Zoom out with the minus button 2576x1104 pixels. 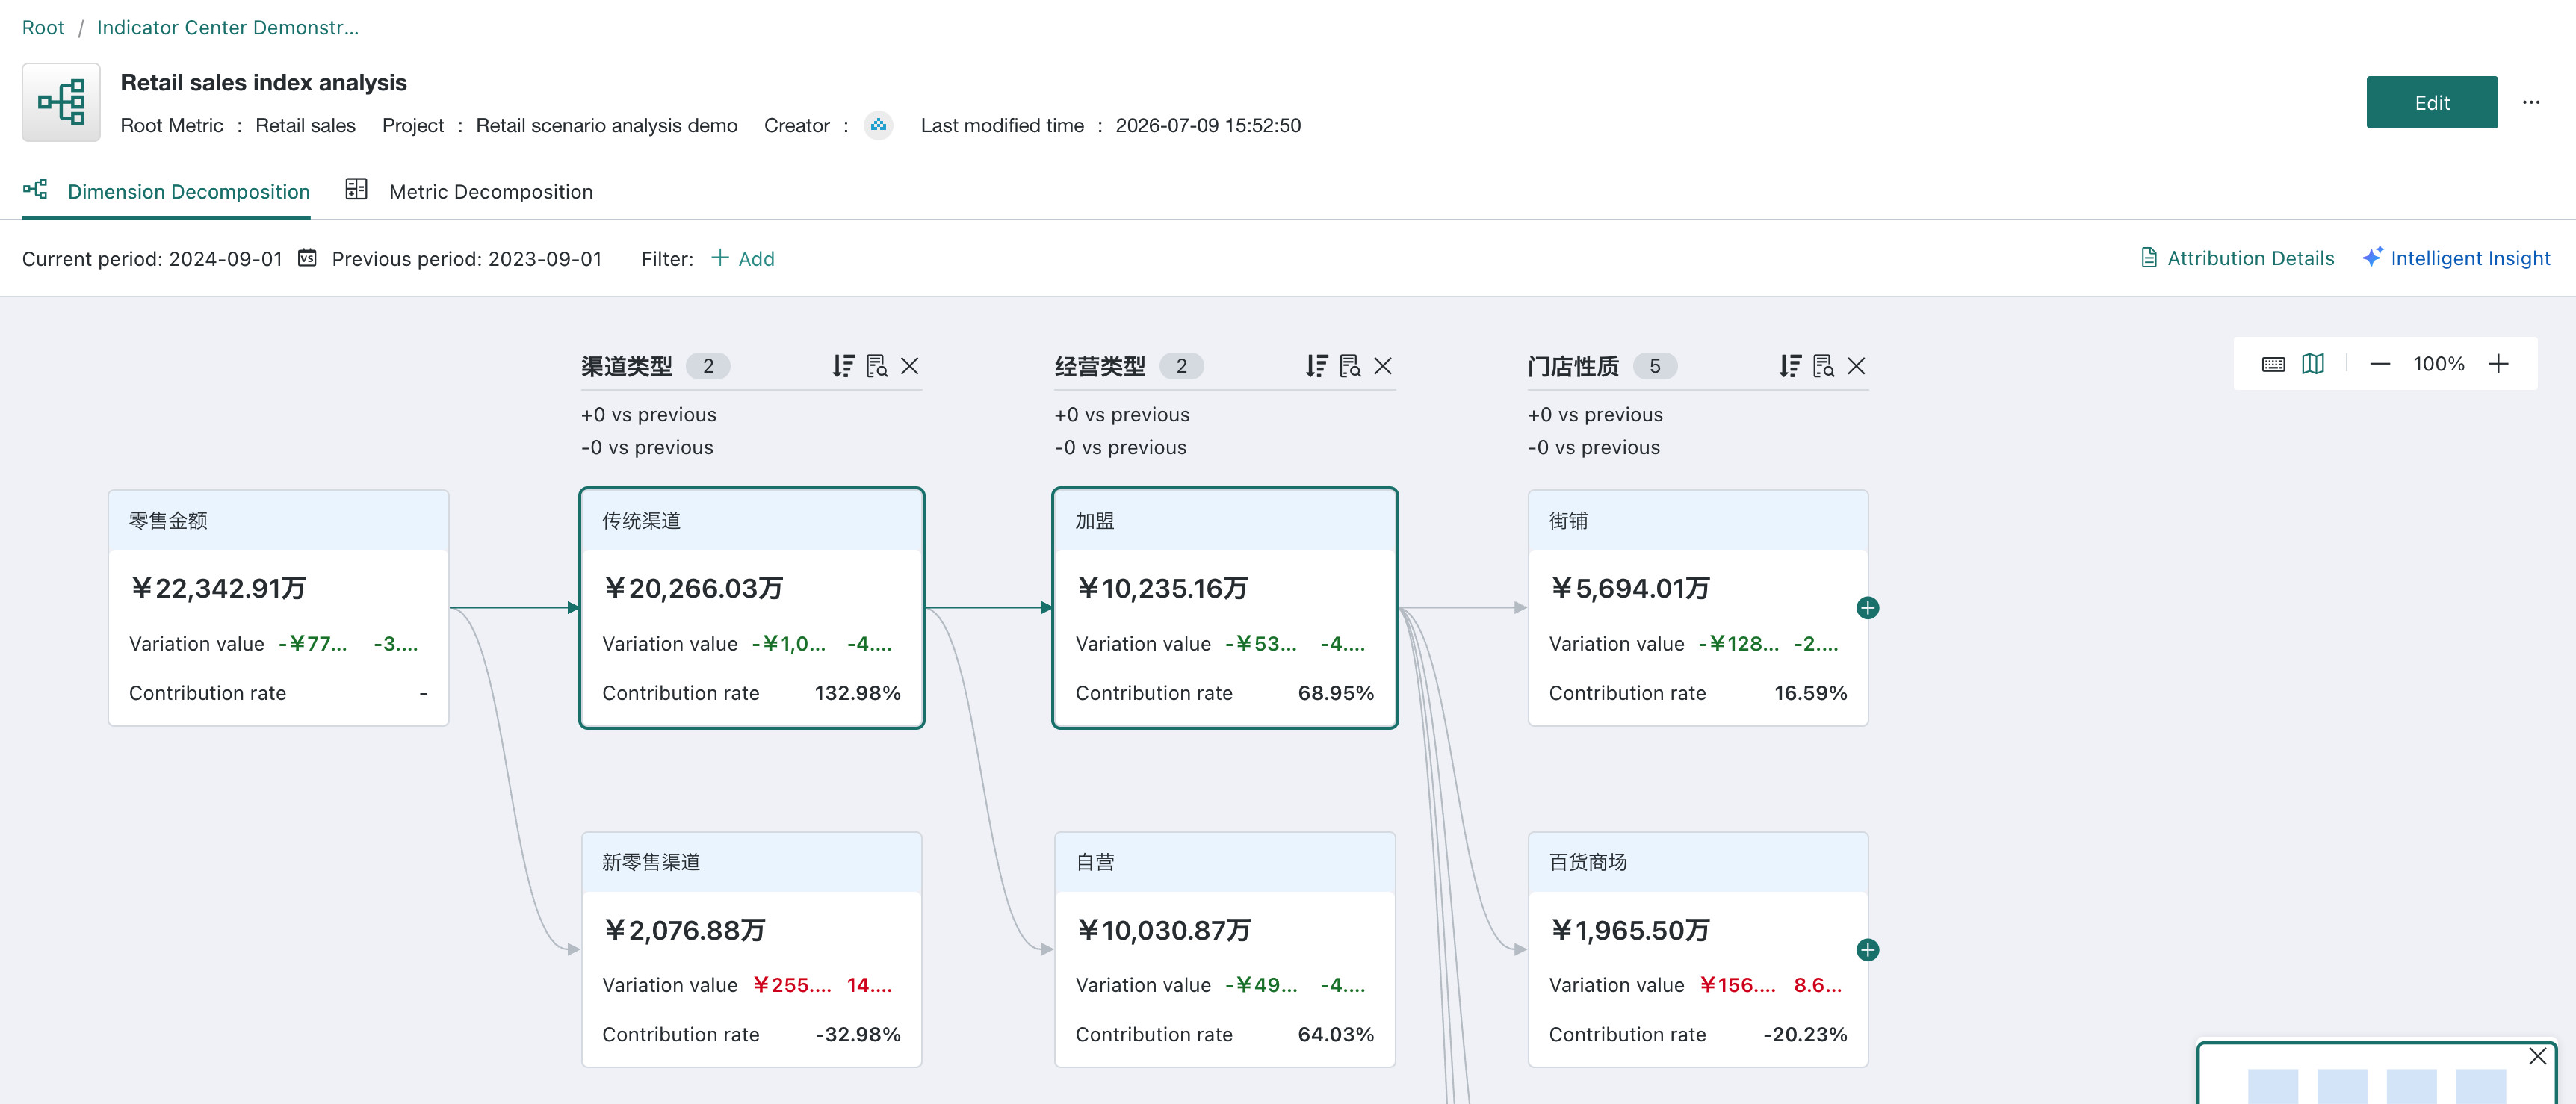[2379, 364]
